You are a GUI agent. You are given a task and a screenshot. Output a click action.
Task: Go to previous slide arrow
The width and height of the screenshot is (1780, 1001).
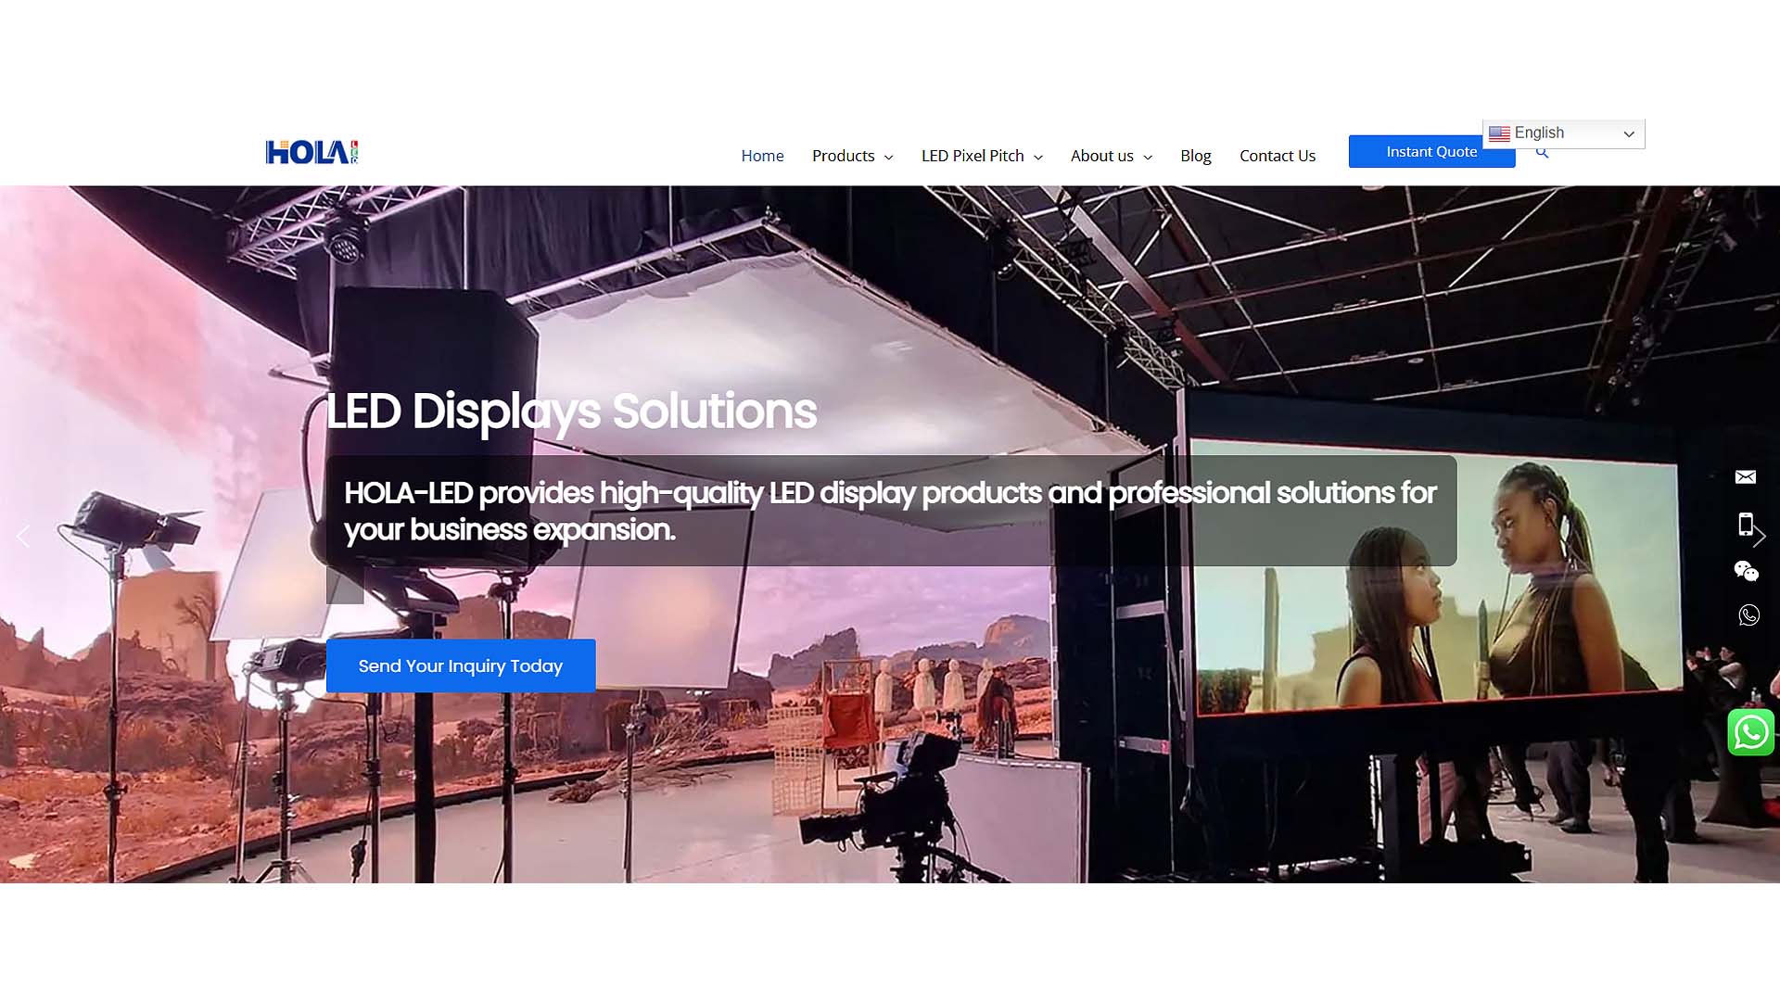click(x=23, y=536)
